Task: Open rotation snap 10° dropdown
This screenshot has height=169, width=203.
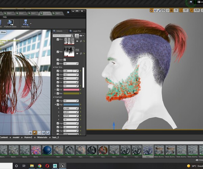Action: [186, 10]
